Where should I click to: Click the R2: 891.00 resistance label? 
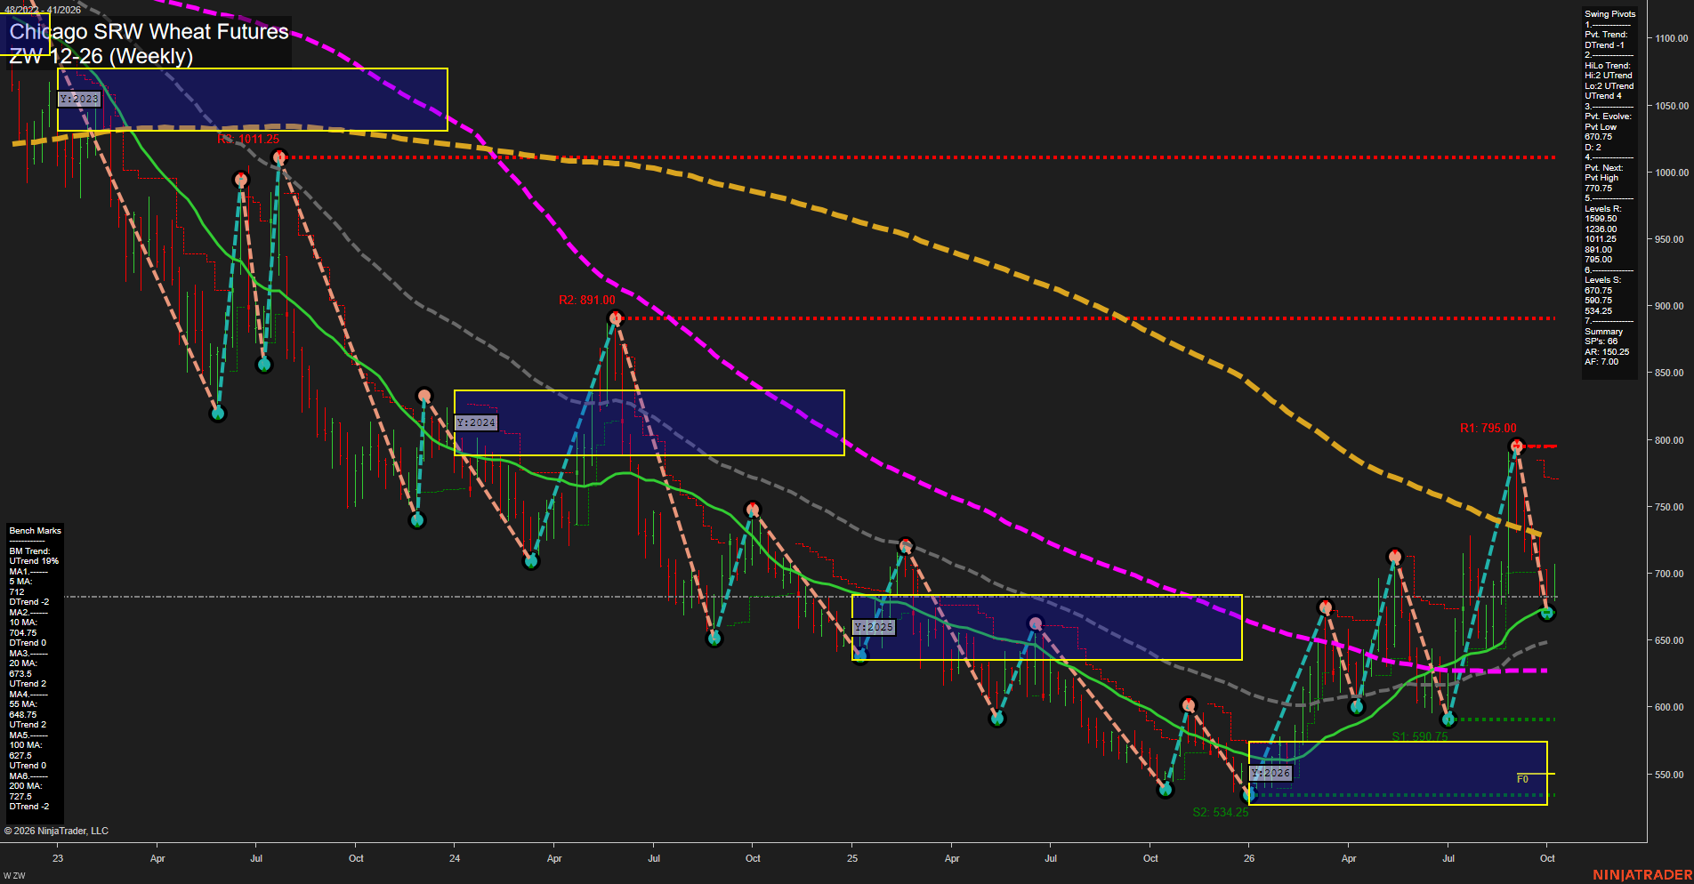pos(587,301)
